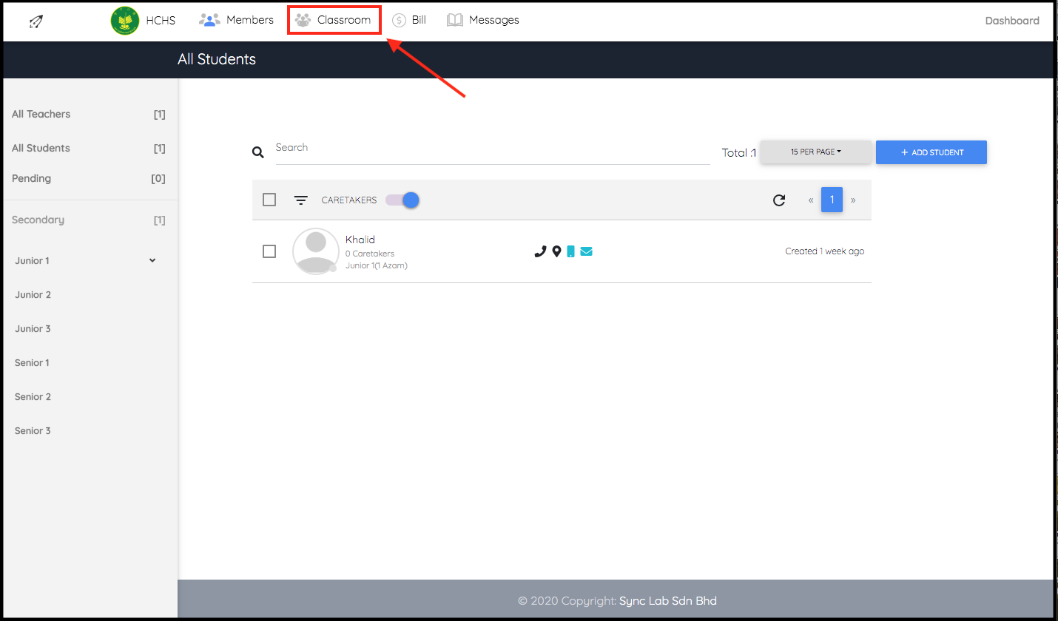Click the HCHS school logo
The height and width of the screenshot is (621, 1058).
(x=125, y=21)
